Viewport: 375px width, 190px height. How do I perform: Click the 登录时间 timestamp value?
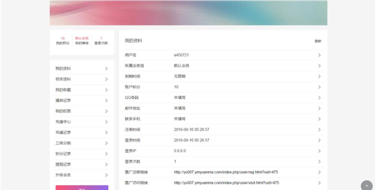point(192,140)
